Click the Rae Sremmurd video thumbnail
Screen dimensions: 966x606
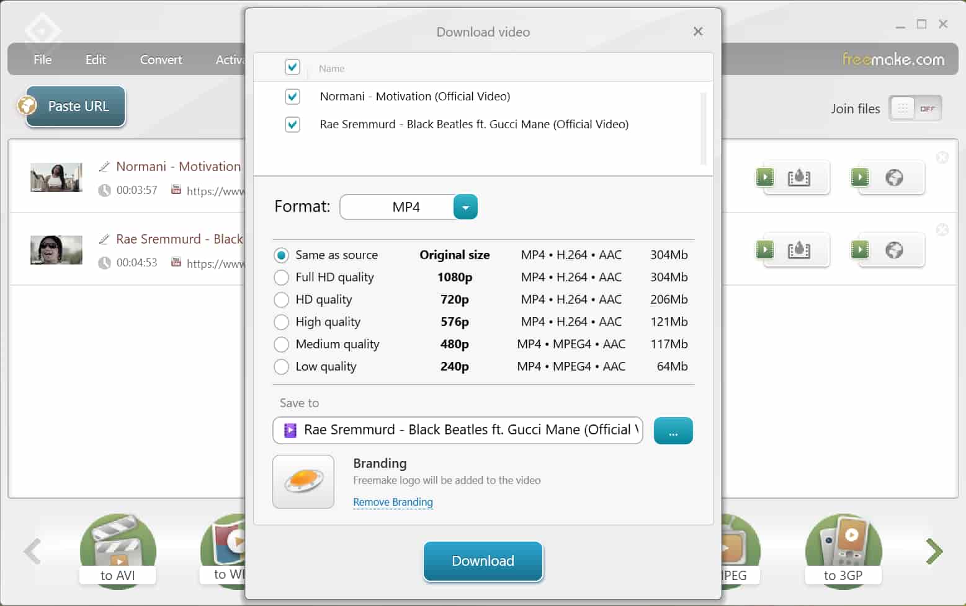tap(56, 250)
